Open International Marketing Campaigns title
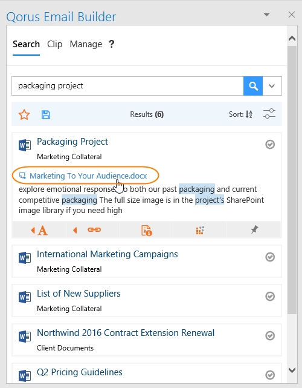This screenshot has height=388, width=302. pyautogui.click(x=107, y=254)
